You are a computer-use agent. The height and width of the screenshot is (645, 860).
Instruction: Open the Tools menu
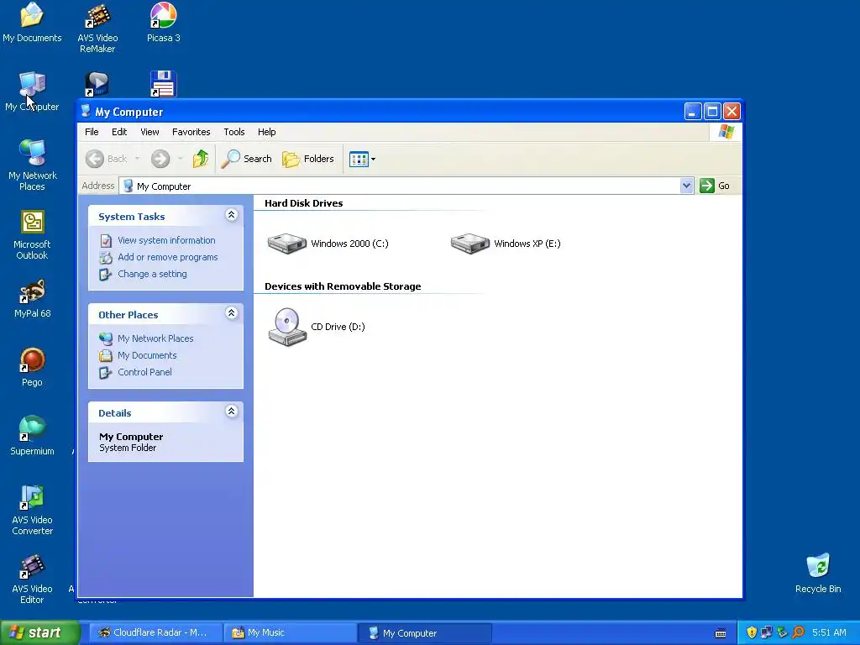point(234,132)
